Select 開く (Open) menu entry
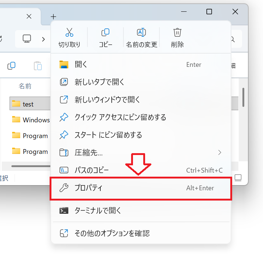 pos(141,64)
